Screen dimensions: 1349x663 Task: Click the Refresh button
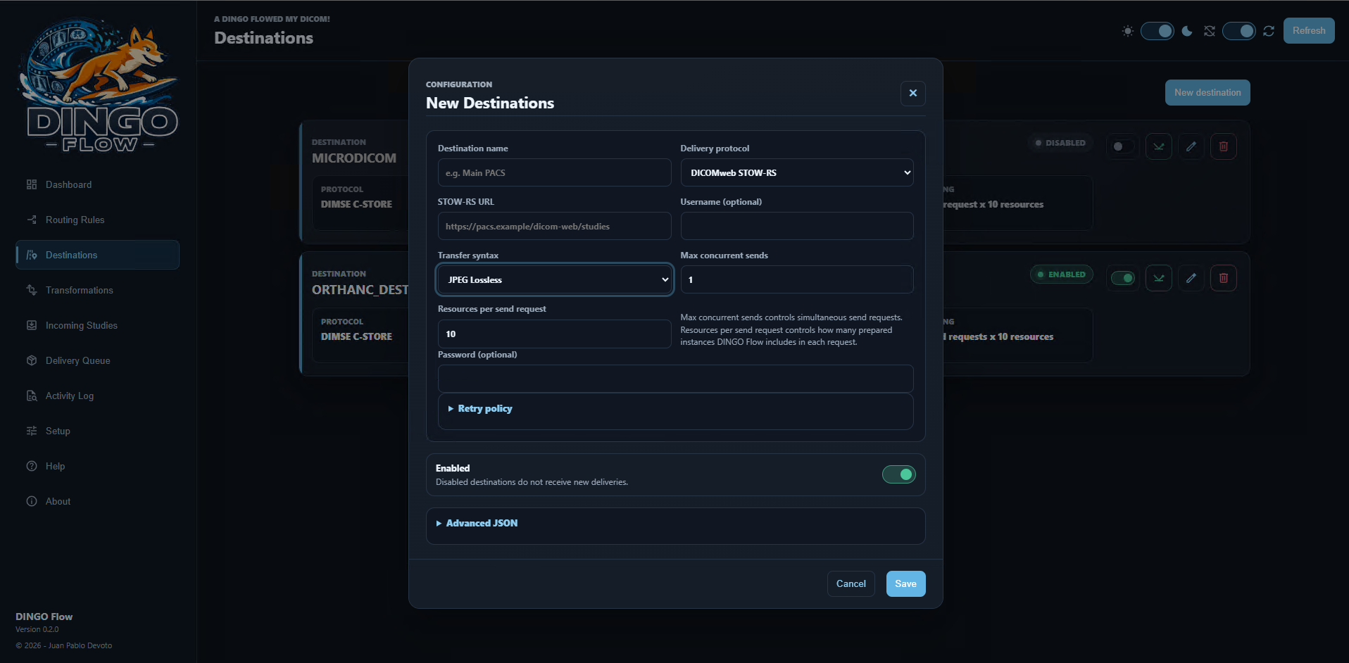1309,30
